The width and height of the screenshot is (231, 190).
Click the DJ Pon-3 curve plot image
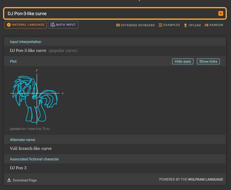coord(37,97)
